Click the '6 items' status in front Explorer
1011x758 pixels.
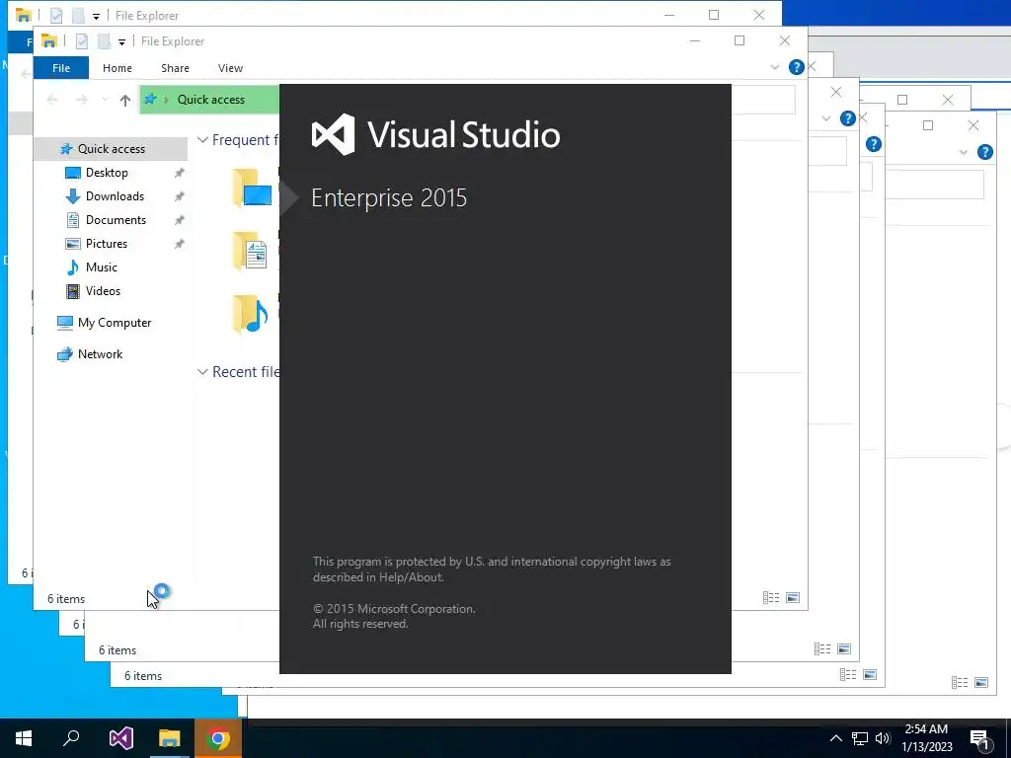(66, 599)
